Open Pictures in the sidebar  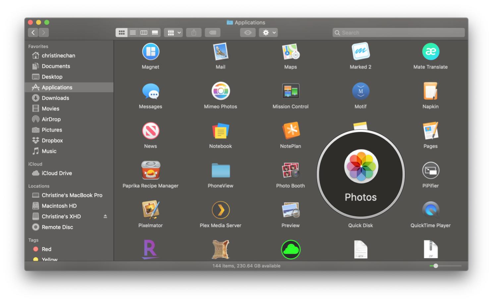(69, 130)
